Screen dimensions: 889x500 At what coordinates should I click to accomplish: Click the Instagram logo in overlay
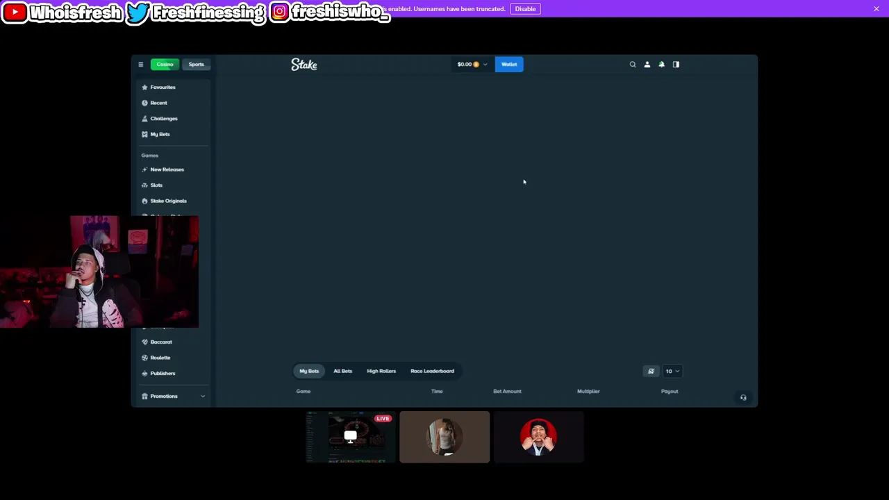click(x=279, y=12)
